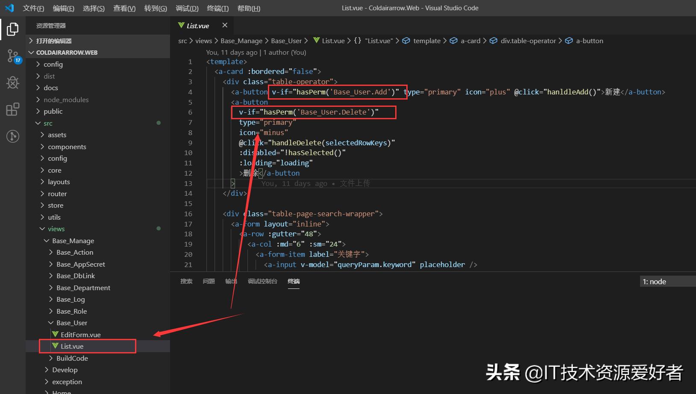Open the Run and Debug view
The width and height of the screenshot is (696, 394).
pyautogui.click(x=12, y=83)
